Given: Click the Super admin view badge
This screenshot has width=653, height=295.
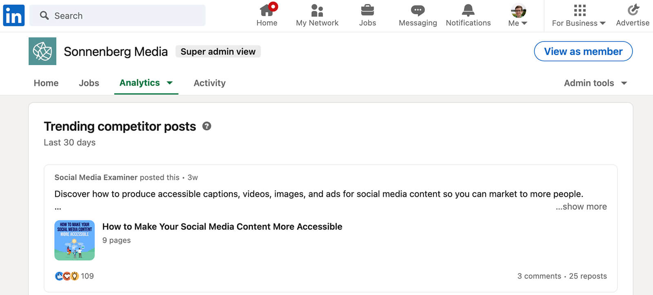Looking at the screenshot, I should click(x=218, y=51).
